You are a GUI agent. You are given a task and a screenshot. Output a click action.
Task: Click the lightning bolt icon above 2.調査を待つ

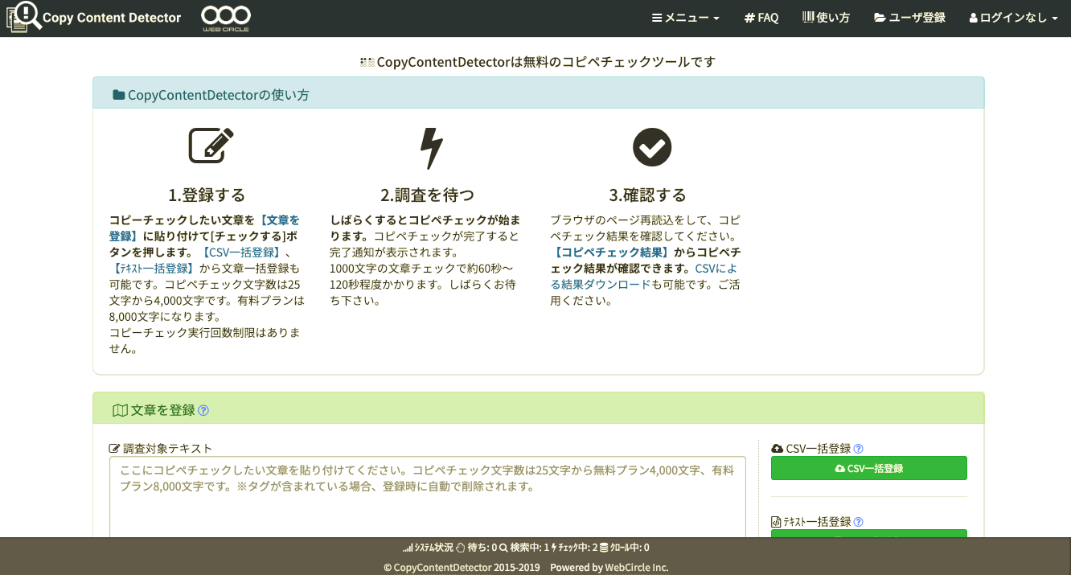[432, 148]
